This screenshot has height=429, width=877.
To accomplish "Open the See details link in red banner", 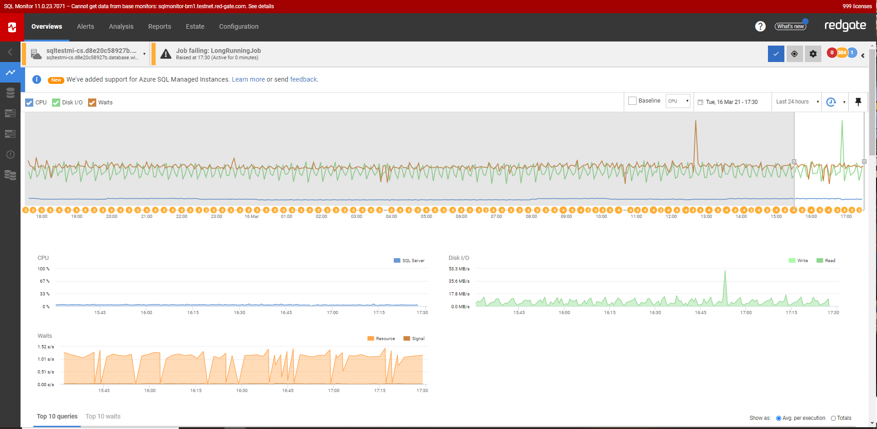I will (x=260, y=6).
